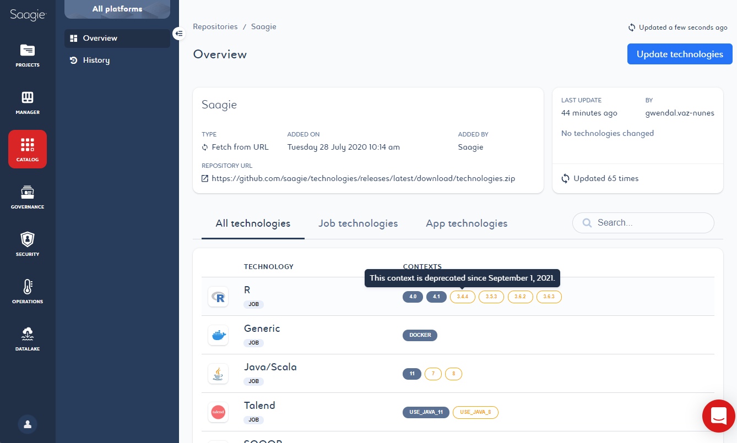737x443 pixels.
Task: Open the Datalake section icon
Action: 28,334
